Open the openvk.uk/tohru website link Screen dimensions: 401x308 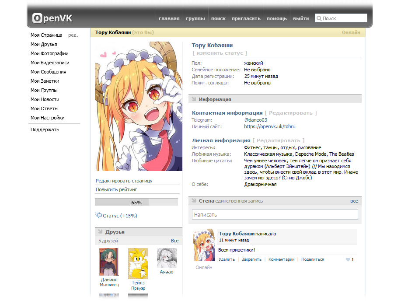tap(269, 126)
